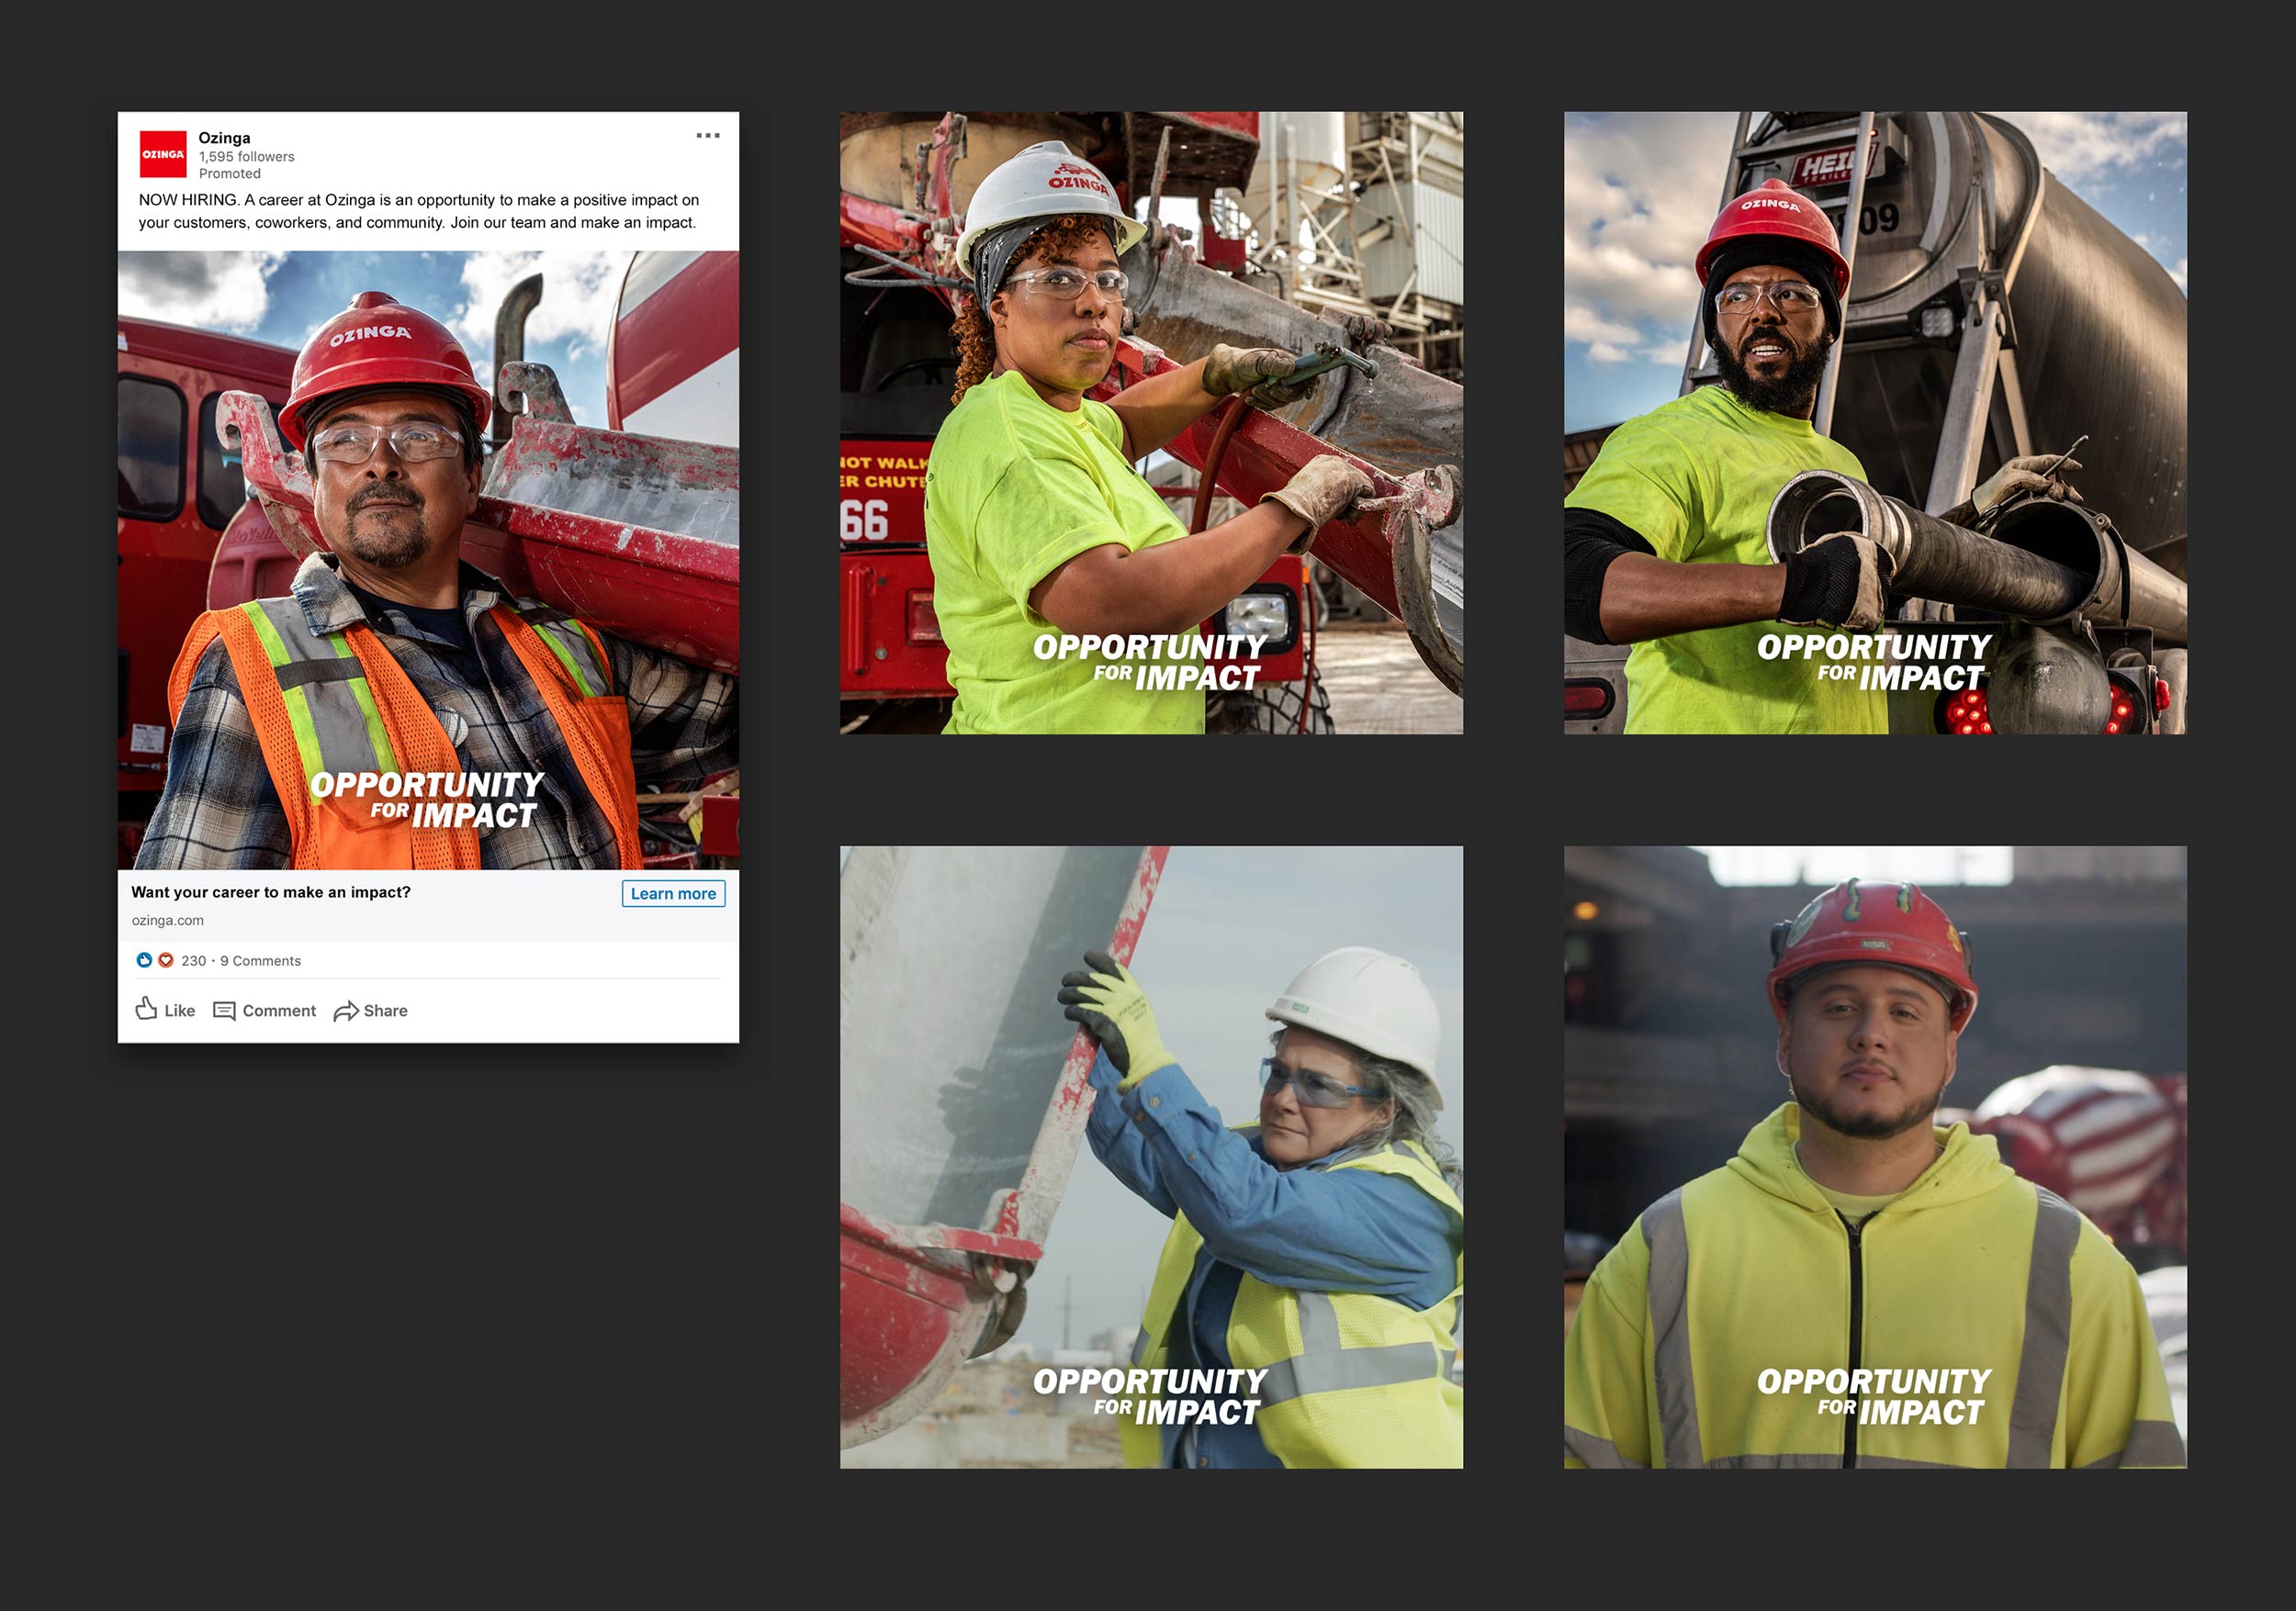Click the Comment speech-bubble icon

[224, 1012]
